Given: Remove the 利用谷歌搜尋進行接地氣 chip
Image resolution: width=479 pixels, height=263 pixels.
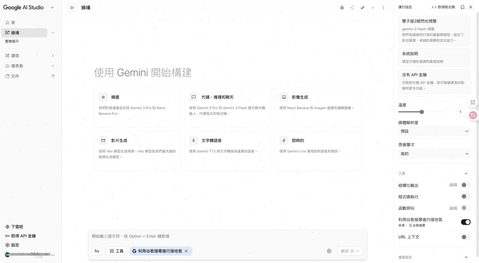Looking at the screenshot, I should (186, 251).
